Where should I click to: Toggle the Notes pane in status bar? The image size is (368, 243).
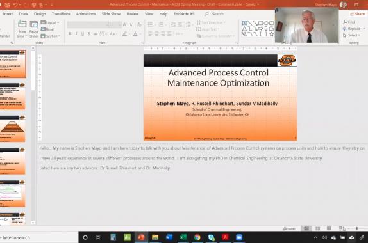pyautogui.click(x=289, y=228)
